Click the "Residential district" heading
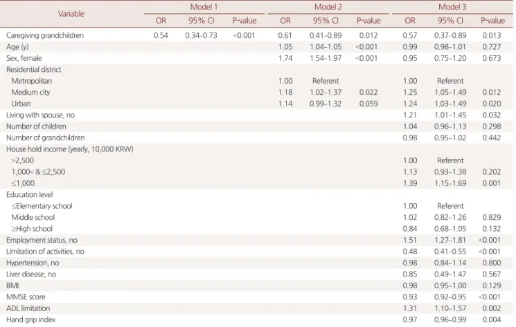 click(33, 70)
